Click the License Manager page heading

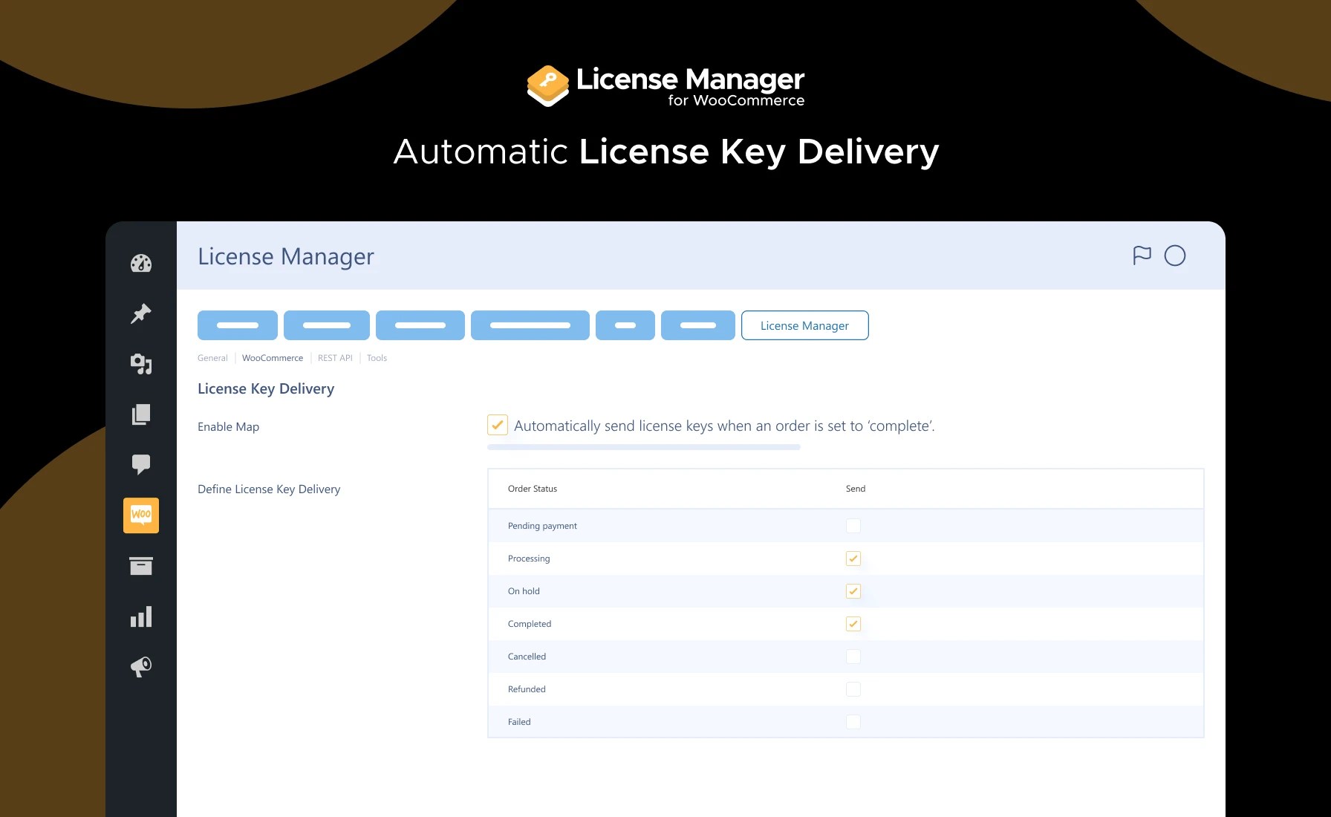click(x=285, y=256)
